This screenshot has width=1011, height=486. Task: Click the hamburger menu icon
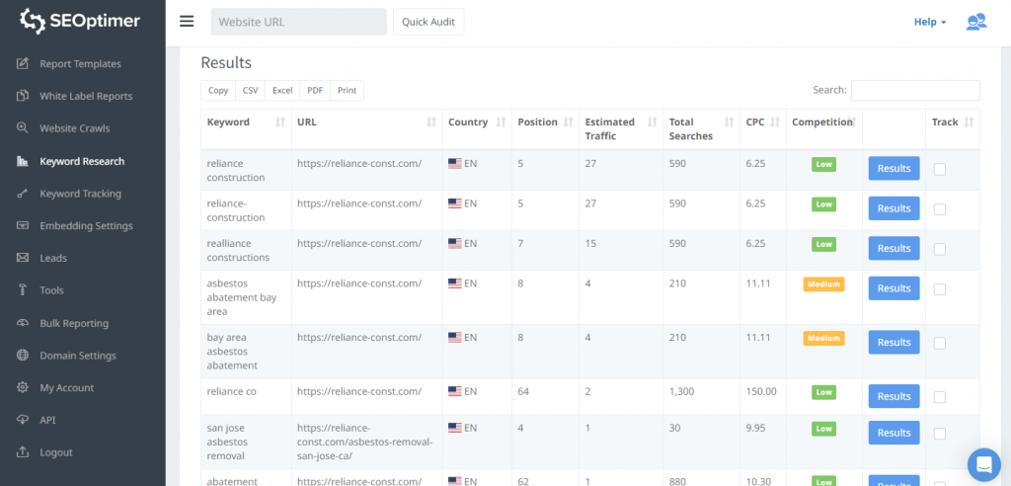pyautogui.click(x=187, y=22)
